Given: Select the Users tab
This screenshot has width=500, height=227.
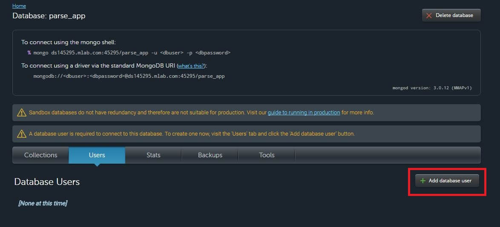Looking at the screenshot, I should pos(97,155).
